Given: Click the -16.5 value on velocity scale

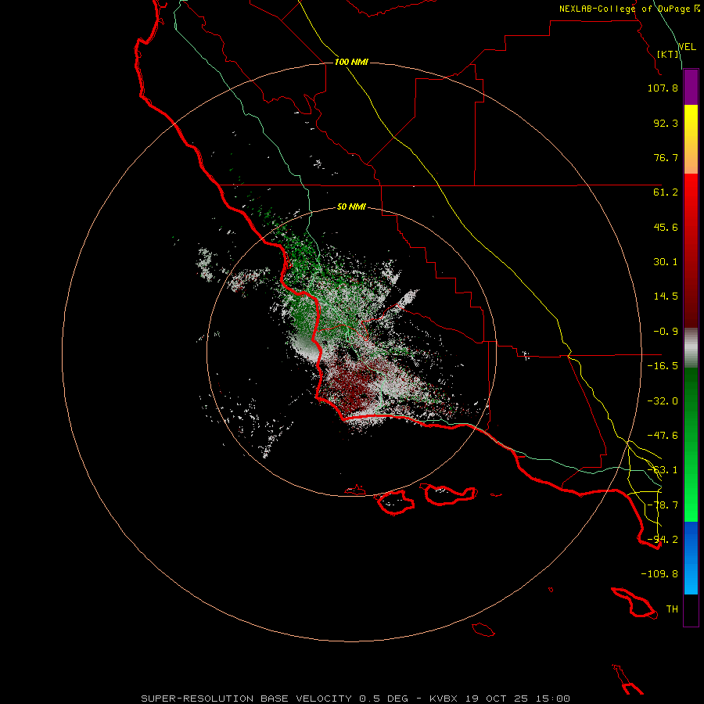Looking at the screenshot, I should (663, 366).
